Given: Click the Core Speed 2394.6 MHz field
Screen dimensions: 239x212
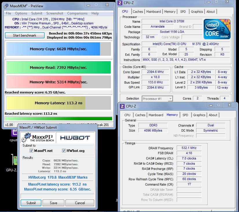Looking at the screenshot, I should click(x=155, y=72).
